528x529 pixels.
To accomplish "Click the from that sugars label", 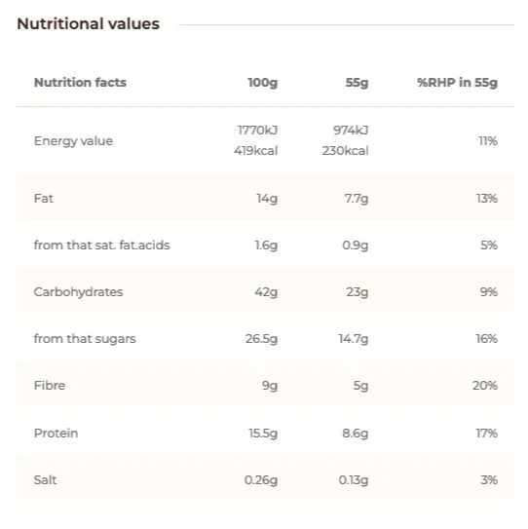I will tap(85, 339).
